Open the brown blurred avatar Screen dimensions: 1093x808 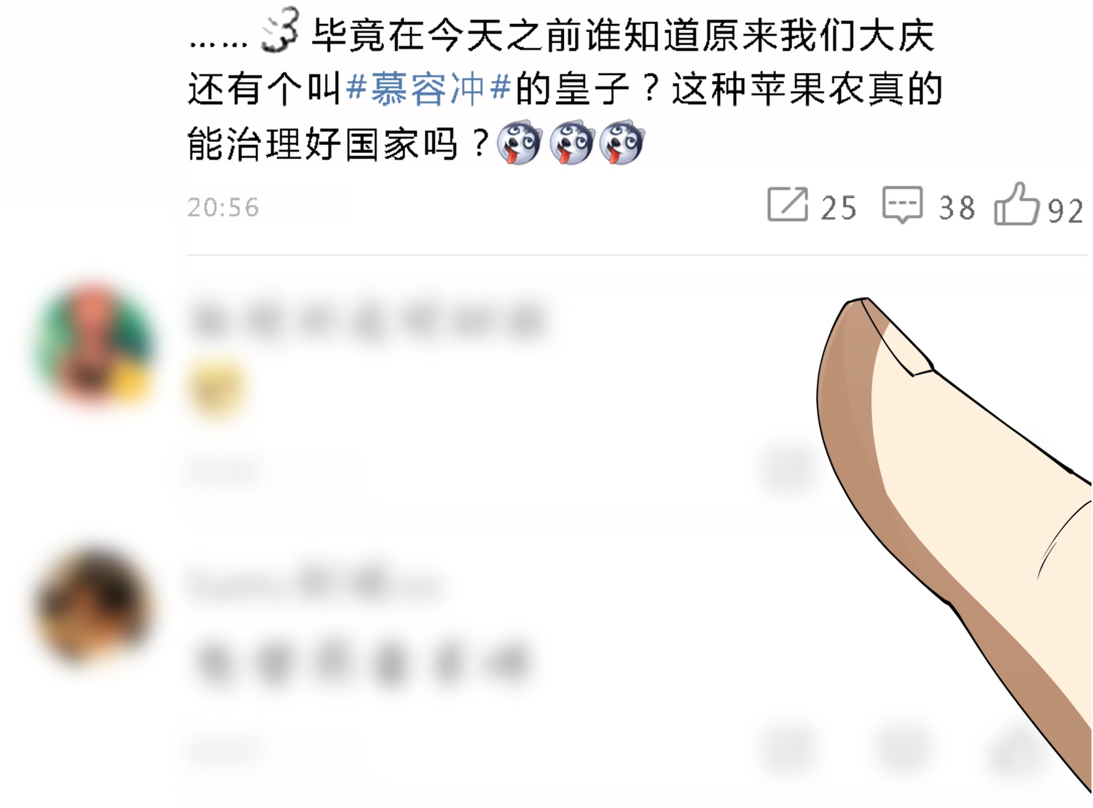click(x=93, y=606)
